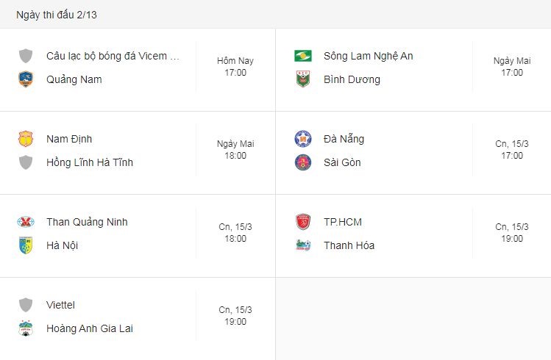Click the Bình Dương club badge
Viewport: 551px width, 360px height.
point(303,79)
